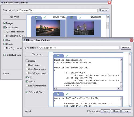
Task: Click the green check mark above ErrorHandle script
Action: point(67,55)
